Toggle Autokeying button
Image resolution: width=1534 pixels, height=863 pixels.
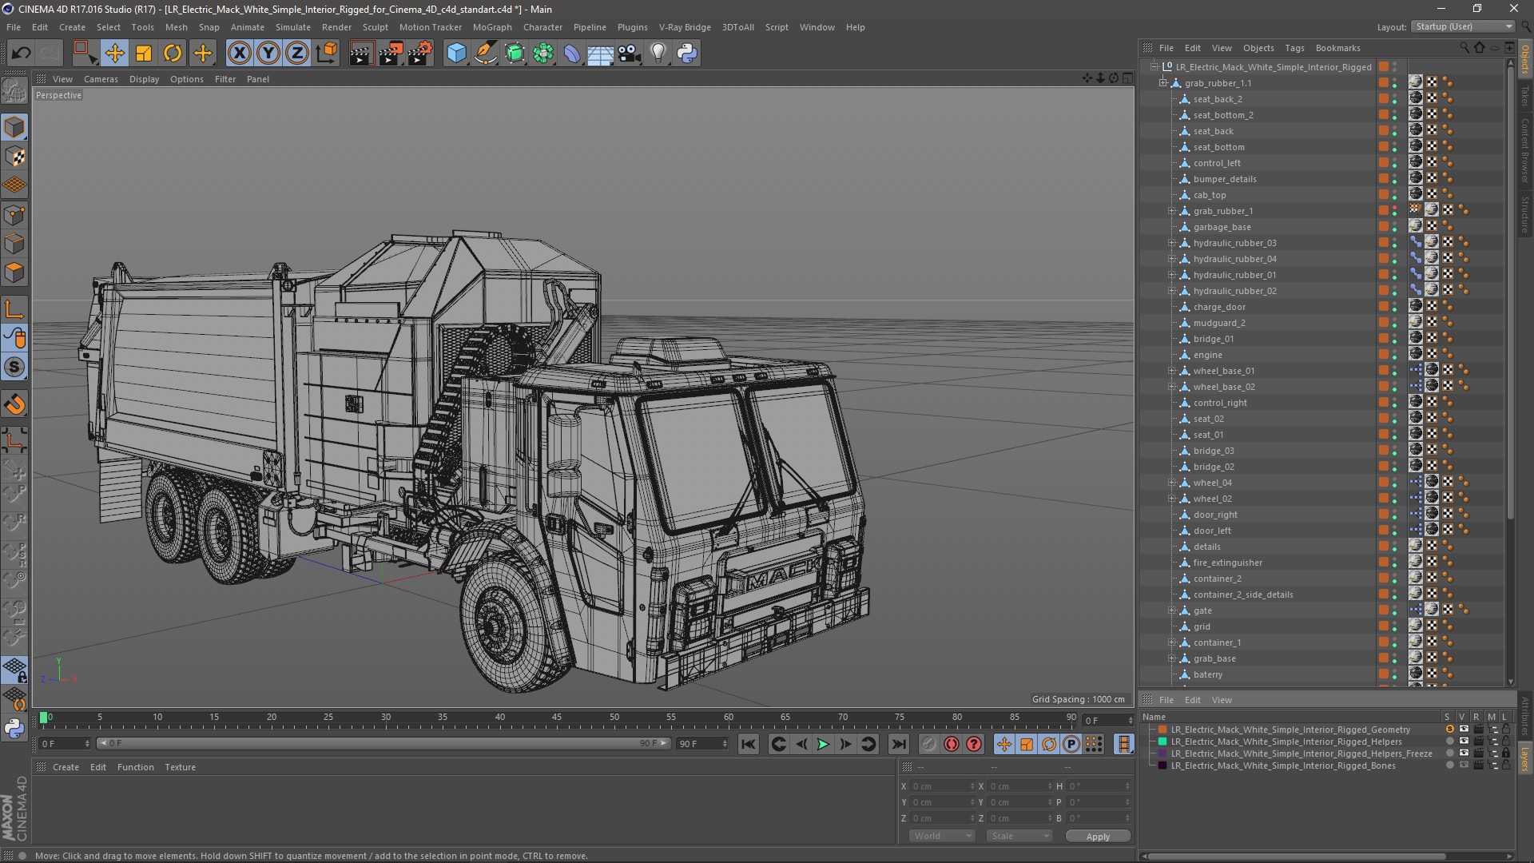click(x=951, y=744)
